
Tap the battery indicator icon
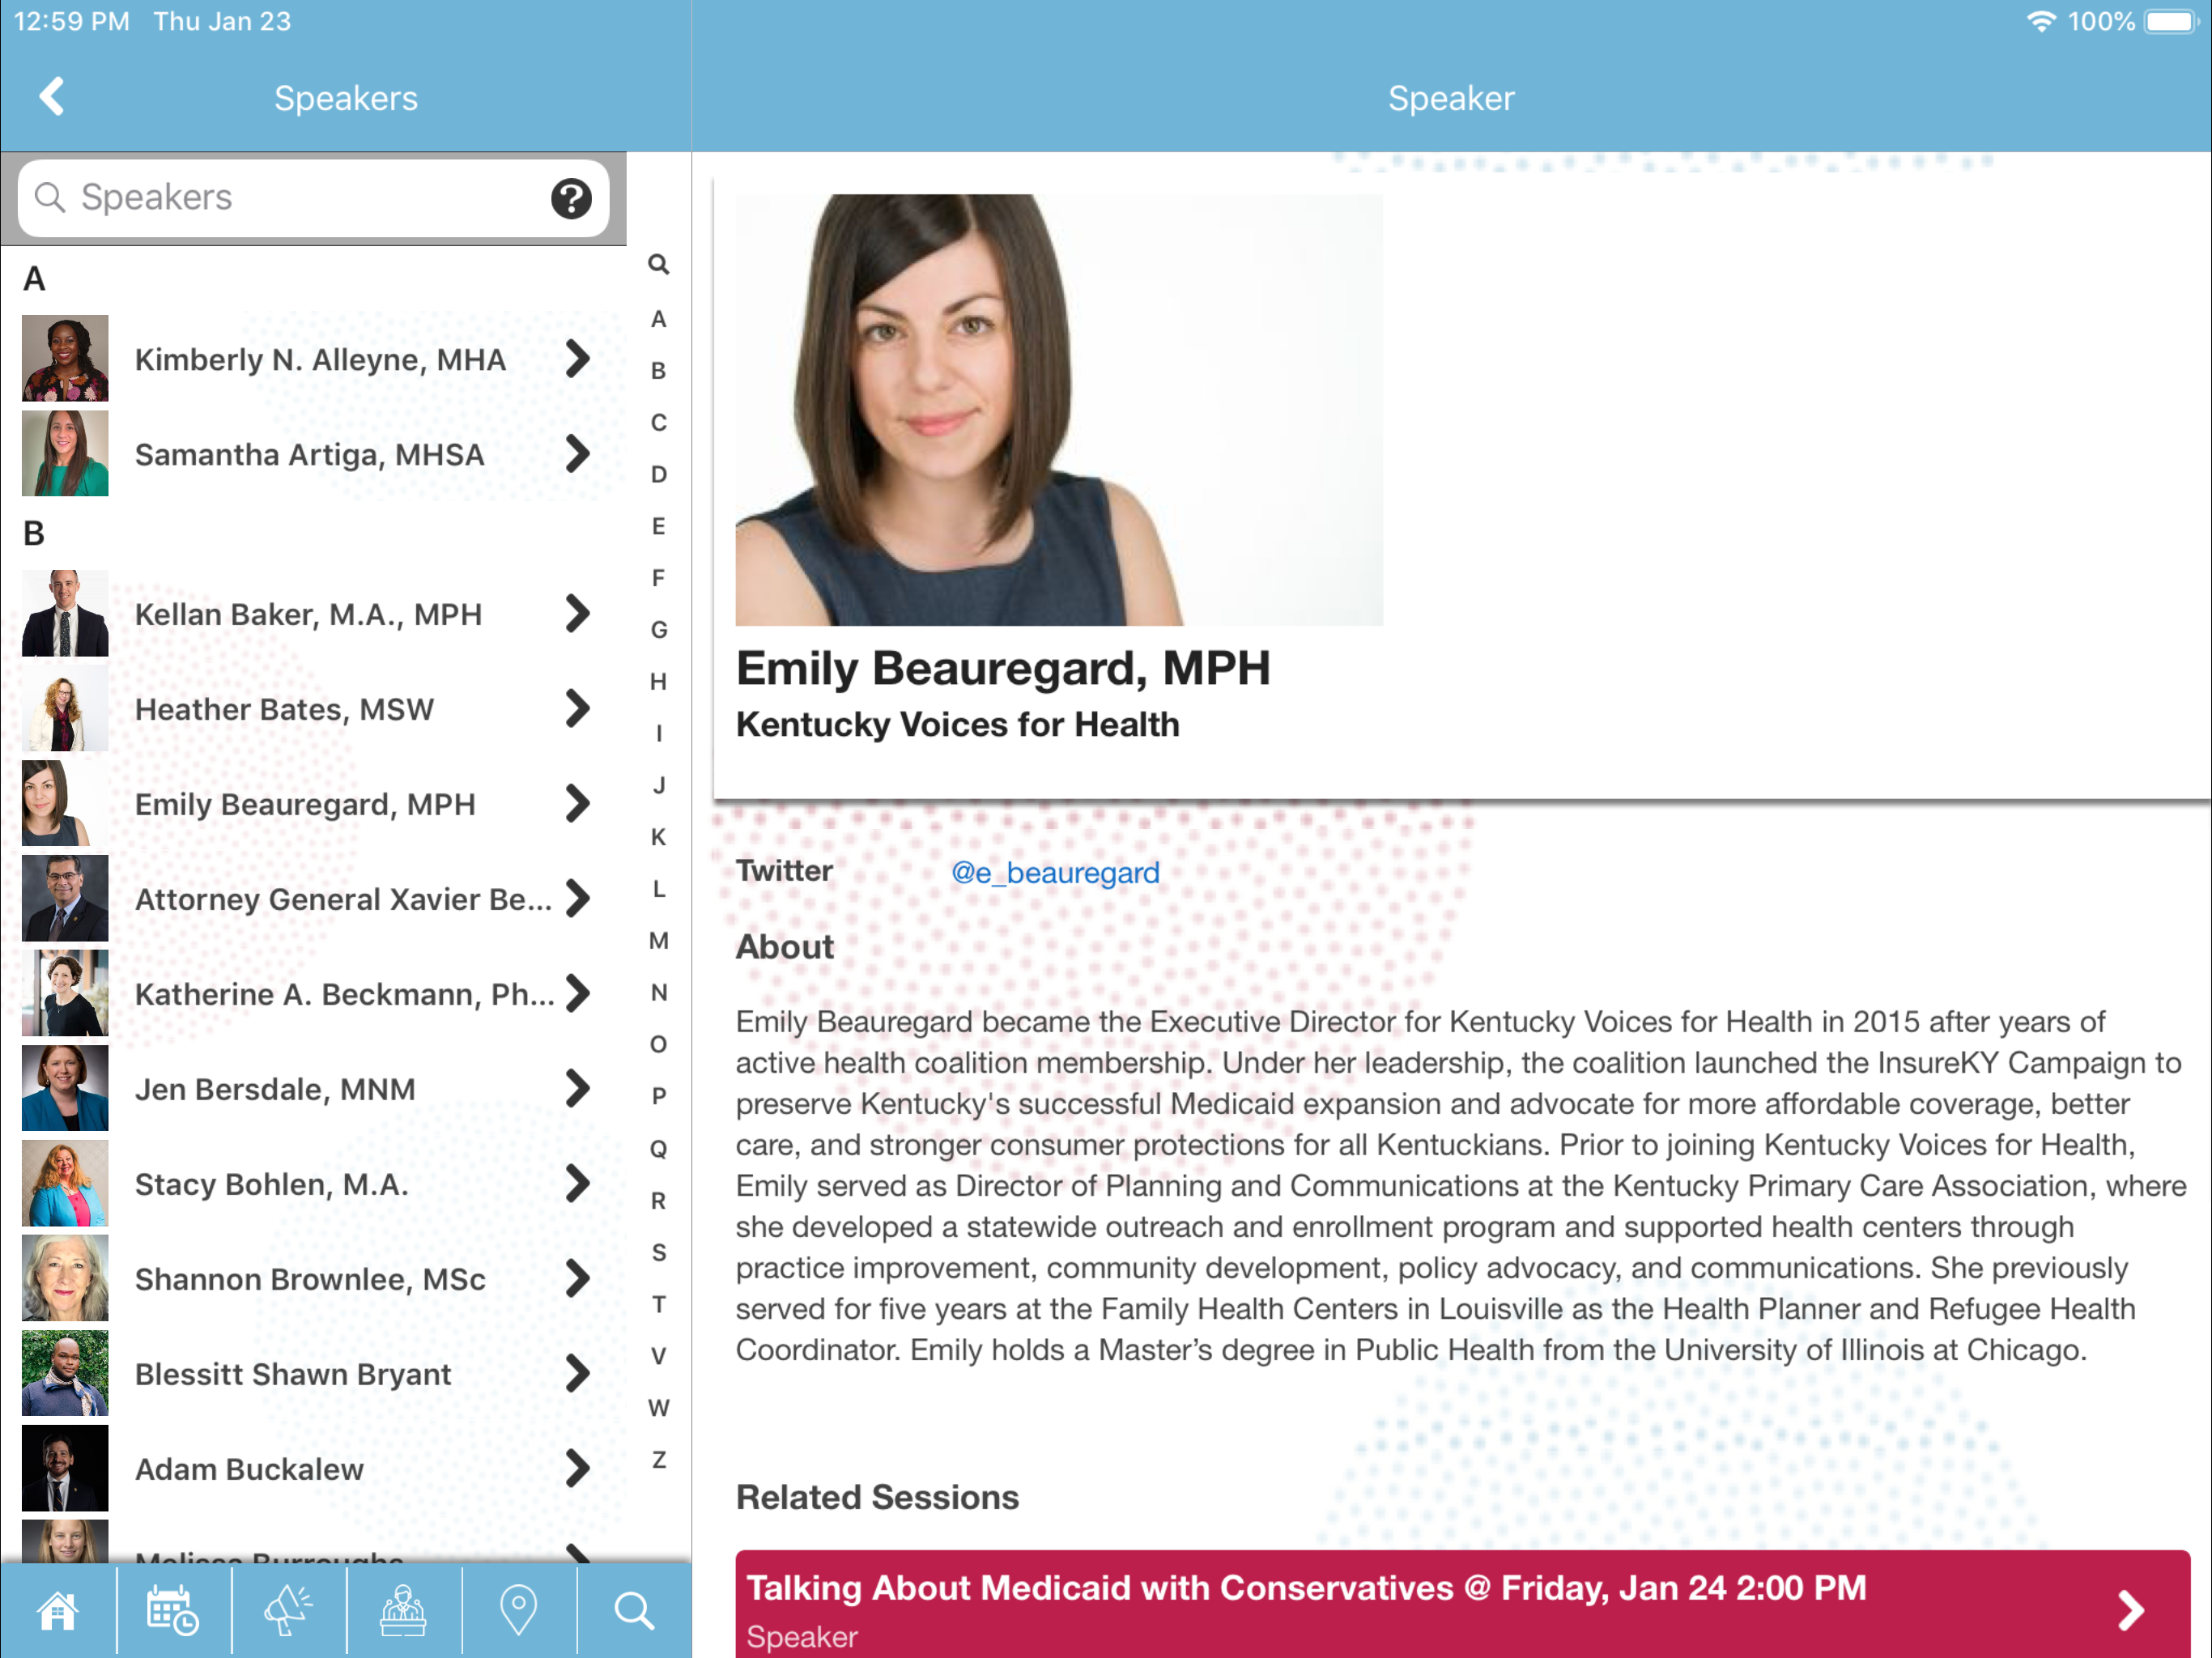pyautogui.click(x=2171, y=21)
